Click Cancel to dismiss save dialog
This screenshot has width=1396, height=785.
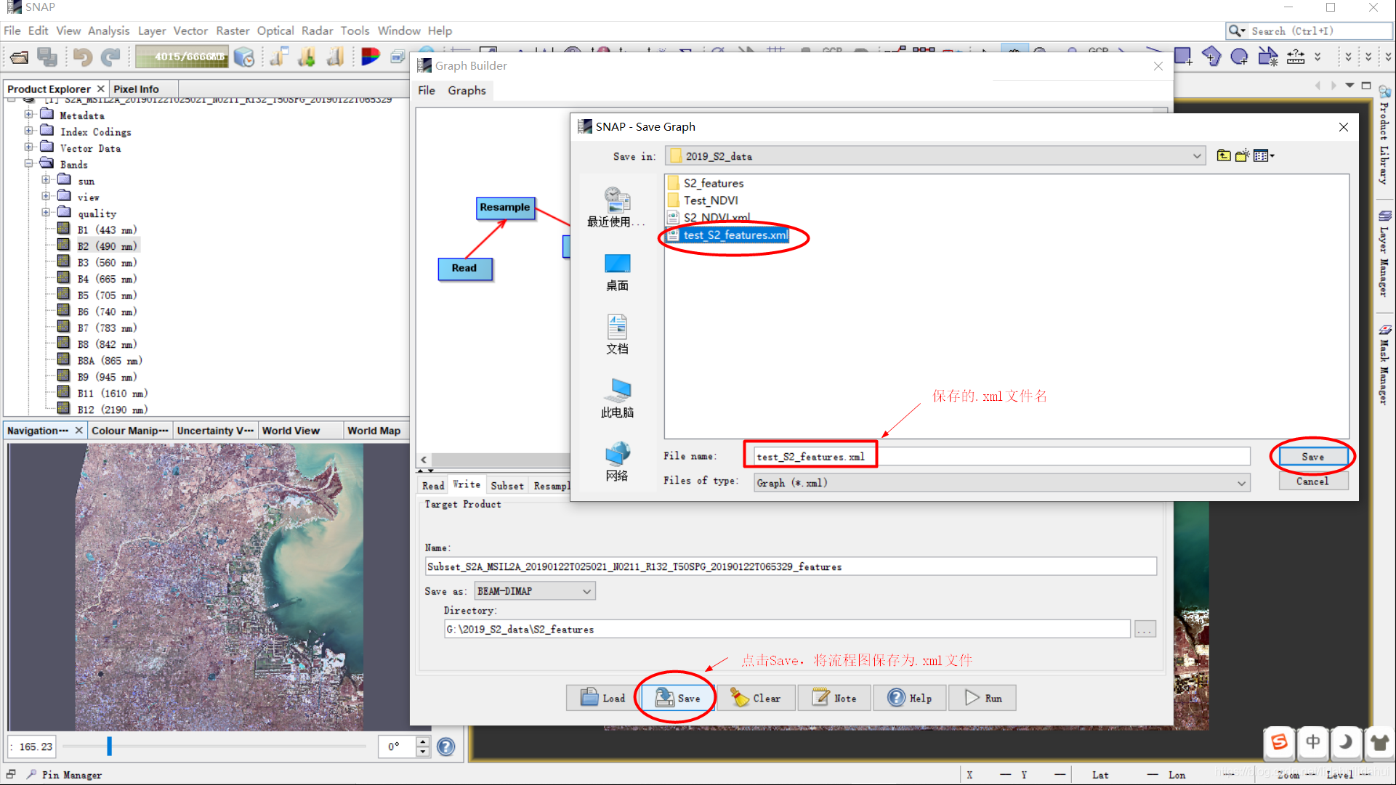coord(1312,481)
